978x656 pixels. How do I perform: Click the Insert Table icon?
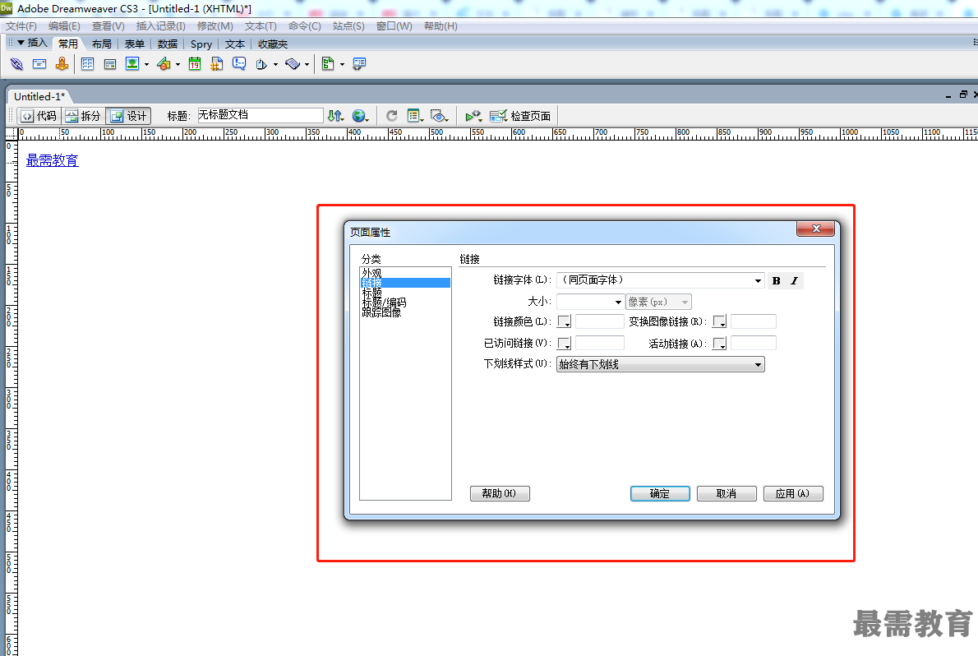pos(87,63)
